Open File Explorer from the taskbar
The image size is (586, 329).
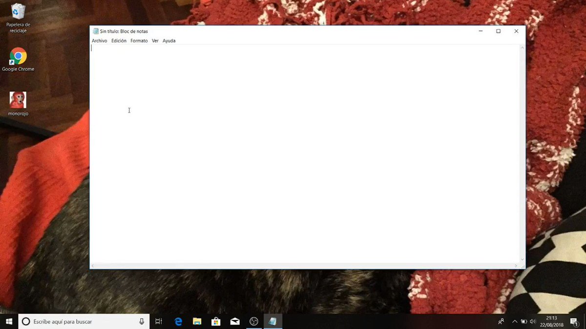pos(197,321)
